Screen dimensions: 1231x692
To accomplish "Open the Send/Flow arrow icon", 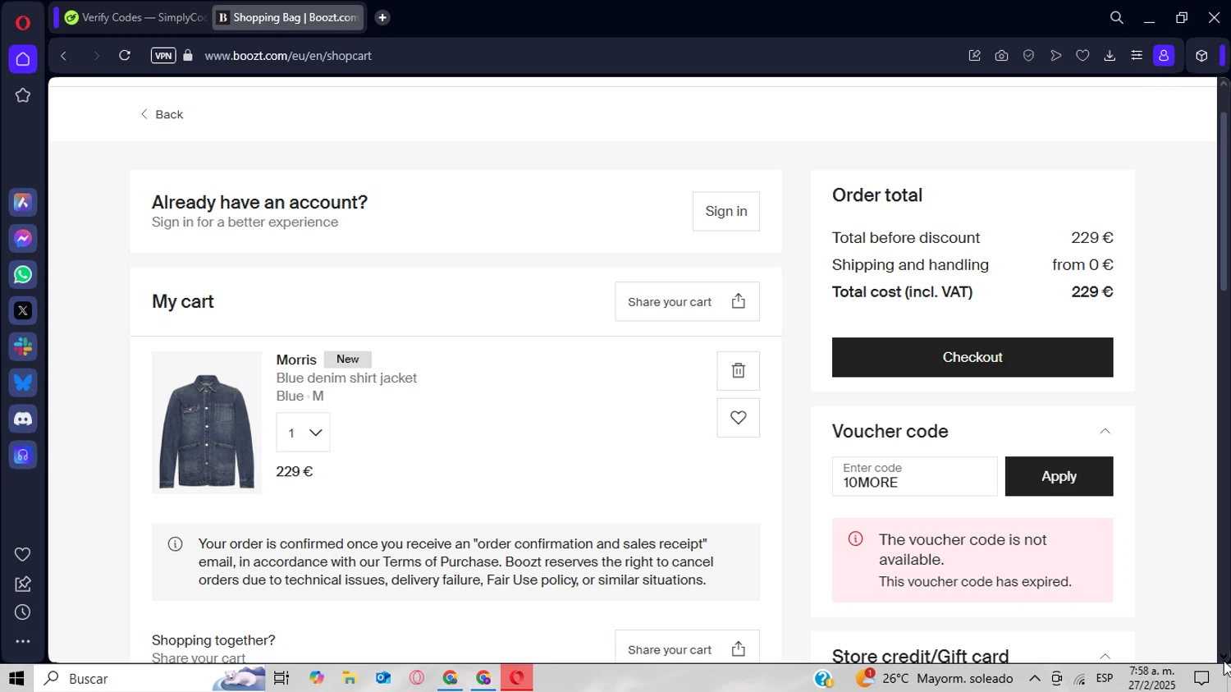I will point(1055,56).
